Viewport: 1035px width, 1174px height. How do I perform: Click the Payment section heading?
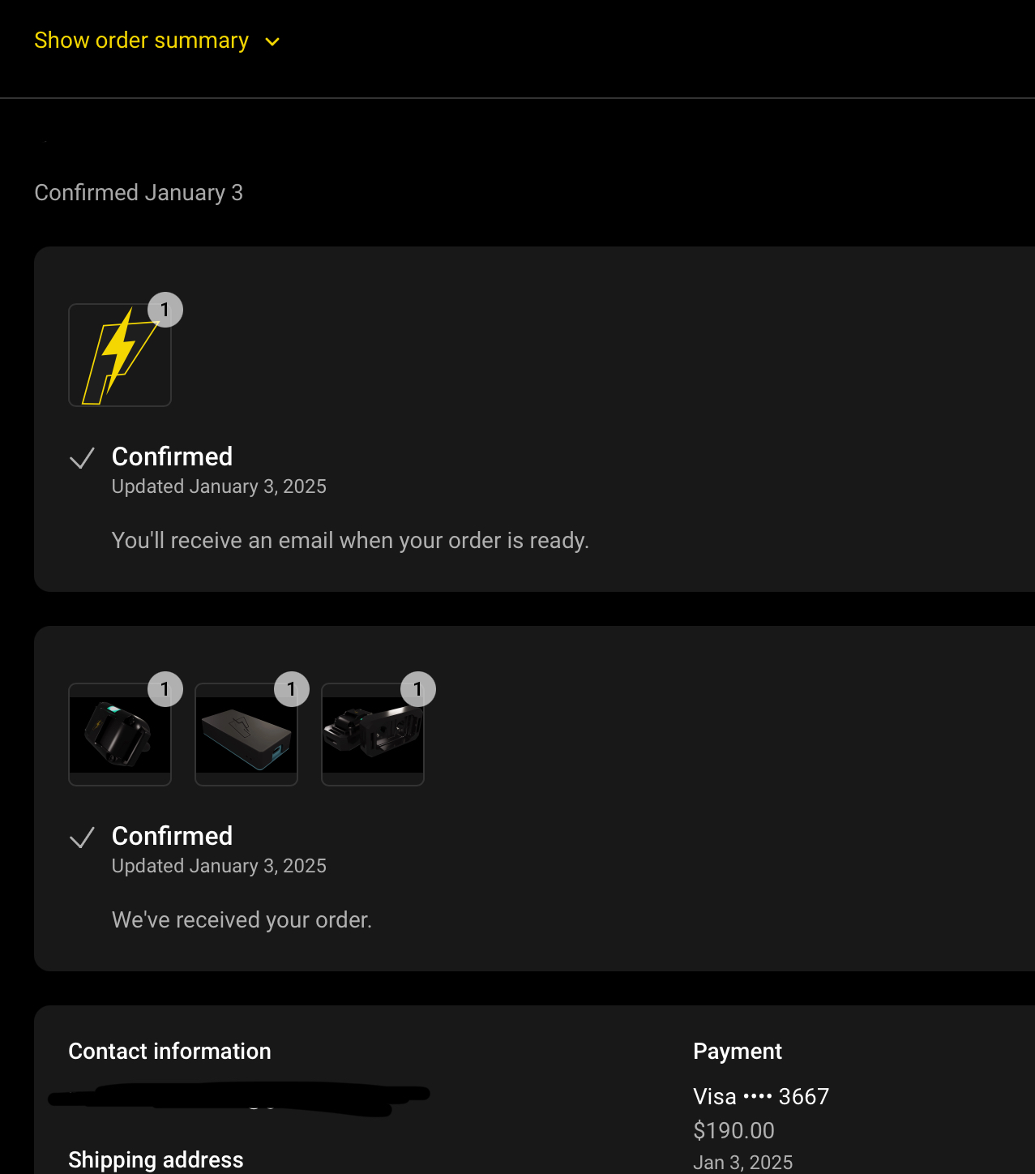[737, 1052]
